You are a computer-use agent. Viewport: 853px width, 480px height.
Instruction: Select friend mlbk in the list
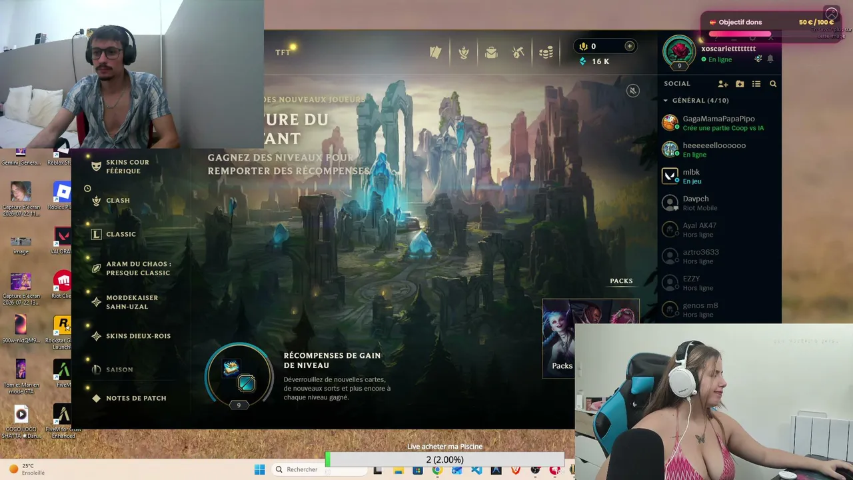tap(720, 176)
